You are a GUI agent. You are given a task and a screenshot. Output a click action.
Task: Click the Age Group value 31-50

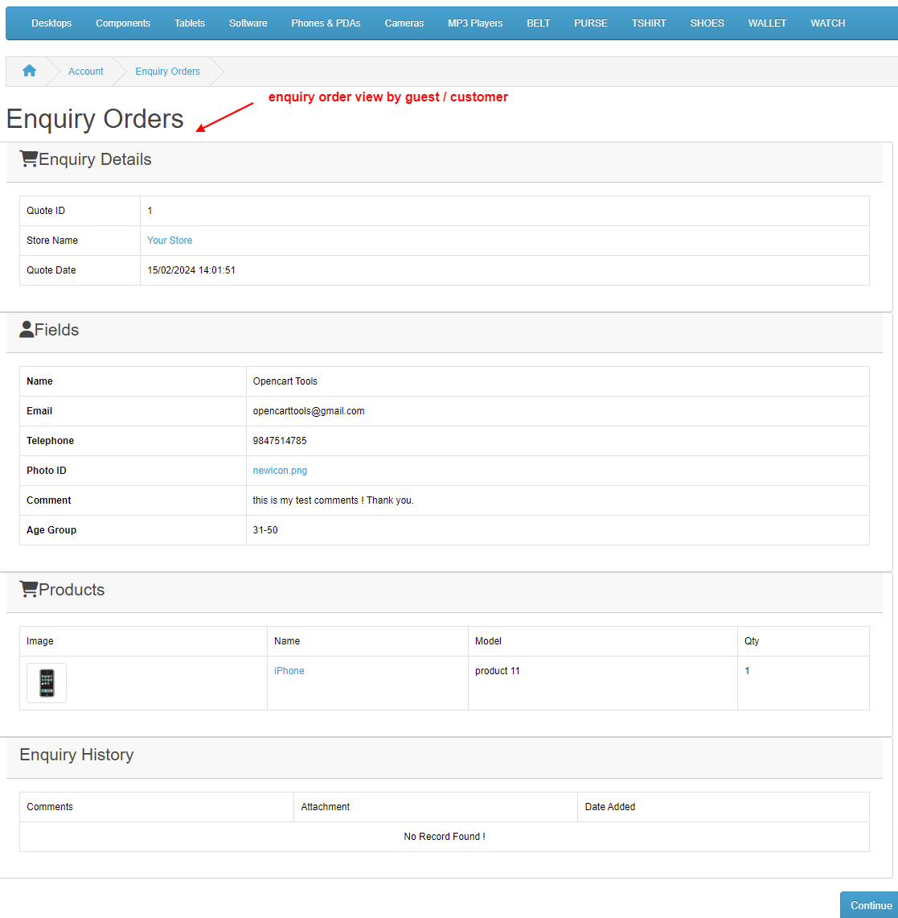pyautogui.click(x=265, y=530)
